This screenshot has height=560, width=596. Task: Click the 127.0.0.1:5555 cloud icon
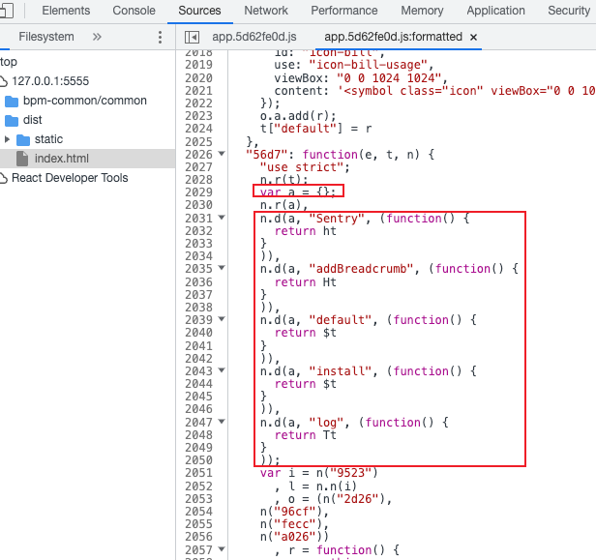pos(3,81)
